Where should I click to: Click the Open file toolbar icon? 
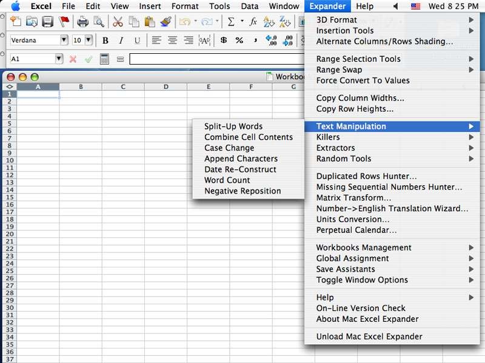32,22
